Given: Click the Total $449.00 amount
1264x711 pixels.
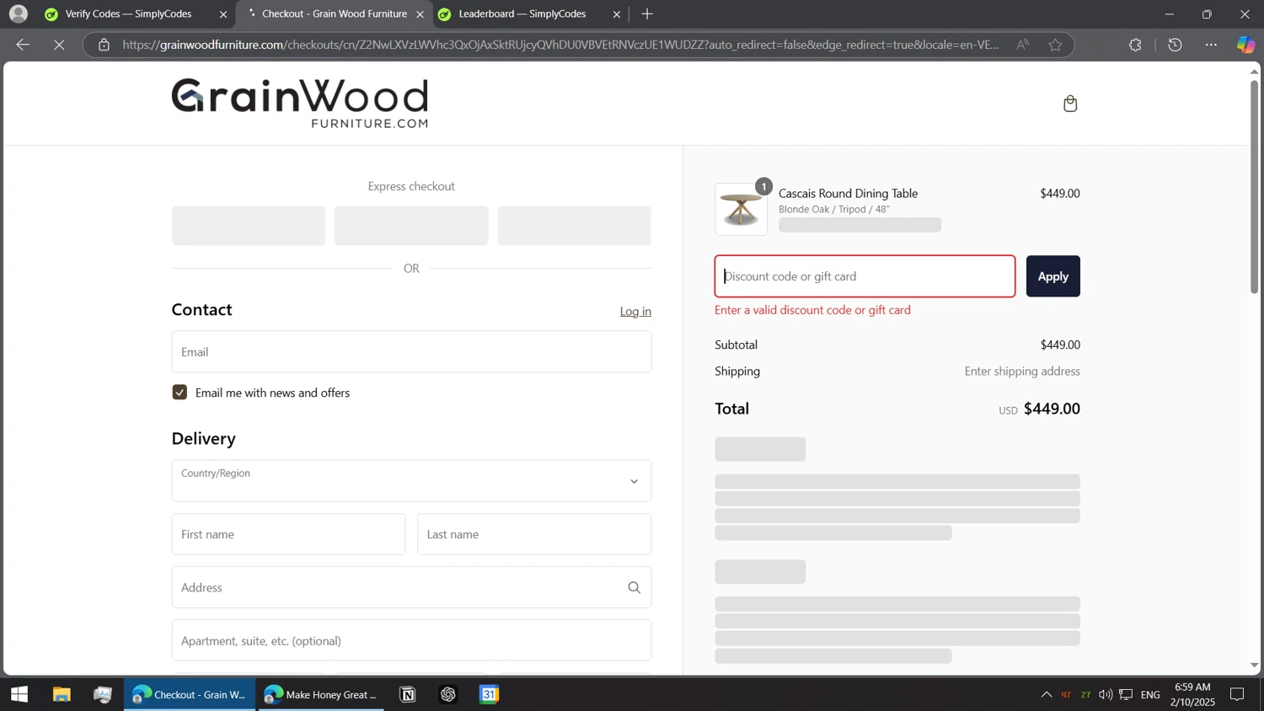Looking at the screenshot, I should 1052,409.
